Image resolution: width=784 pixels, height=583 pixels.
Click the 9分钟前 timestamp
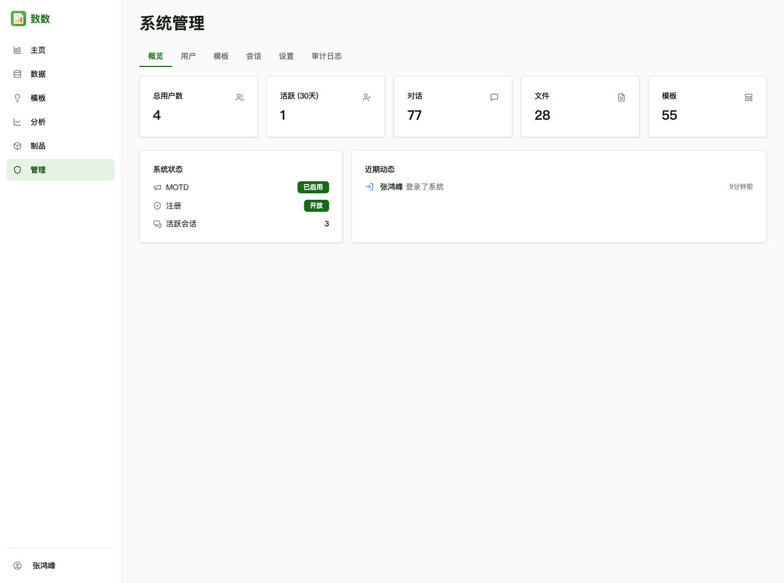pyautogui.click(x=741, y=187)
